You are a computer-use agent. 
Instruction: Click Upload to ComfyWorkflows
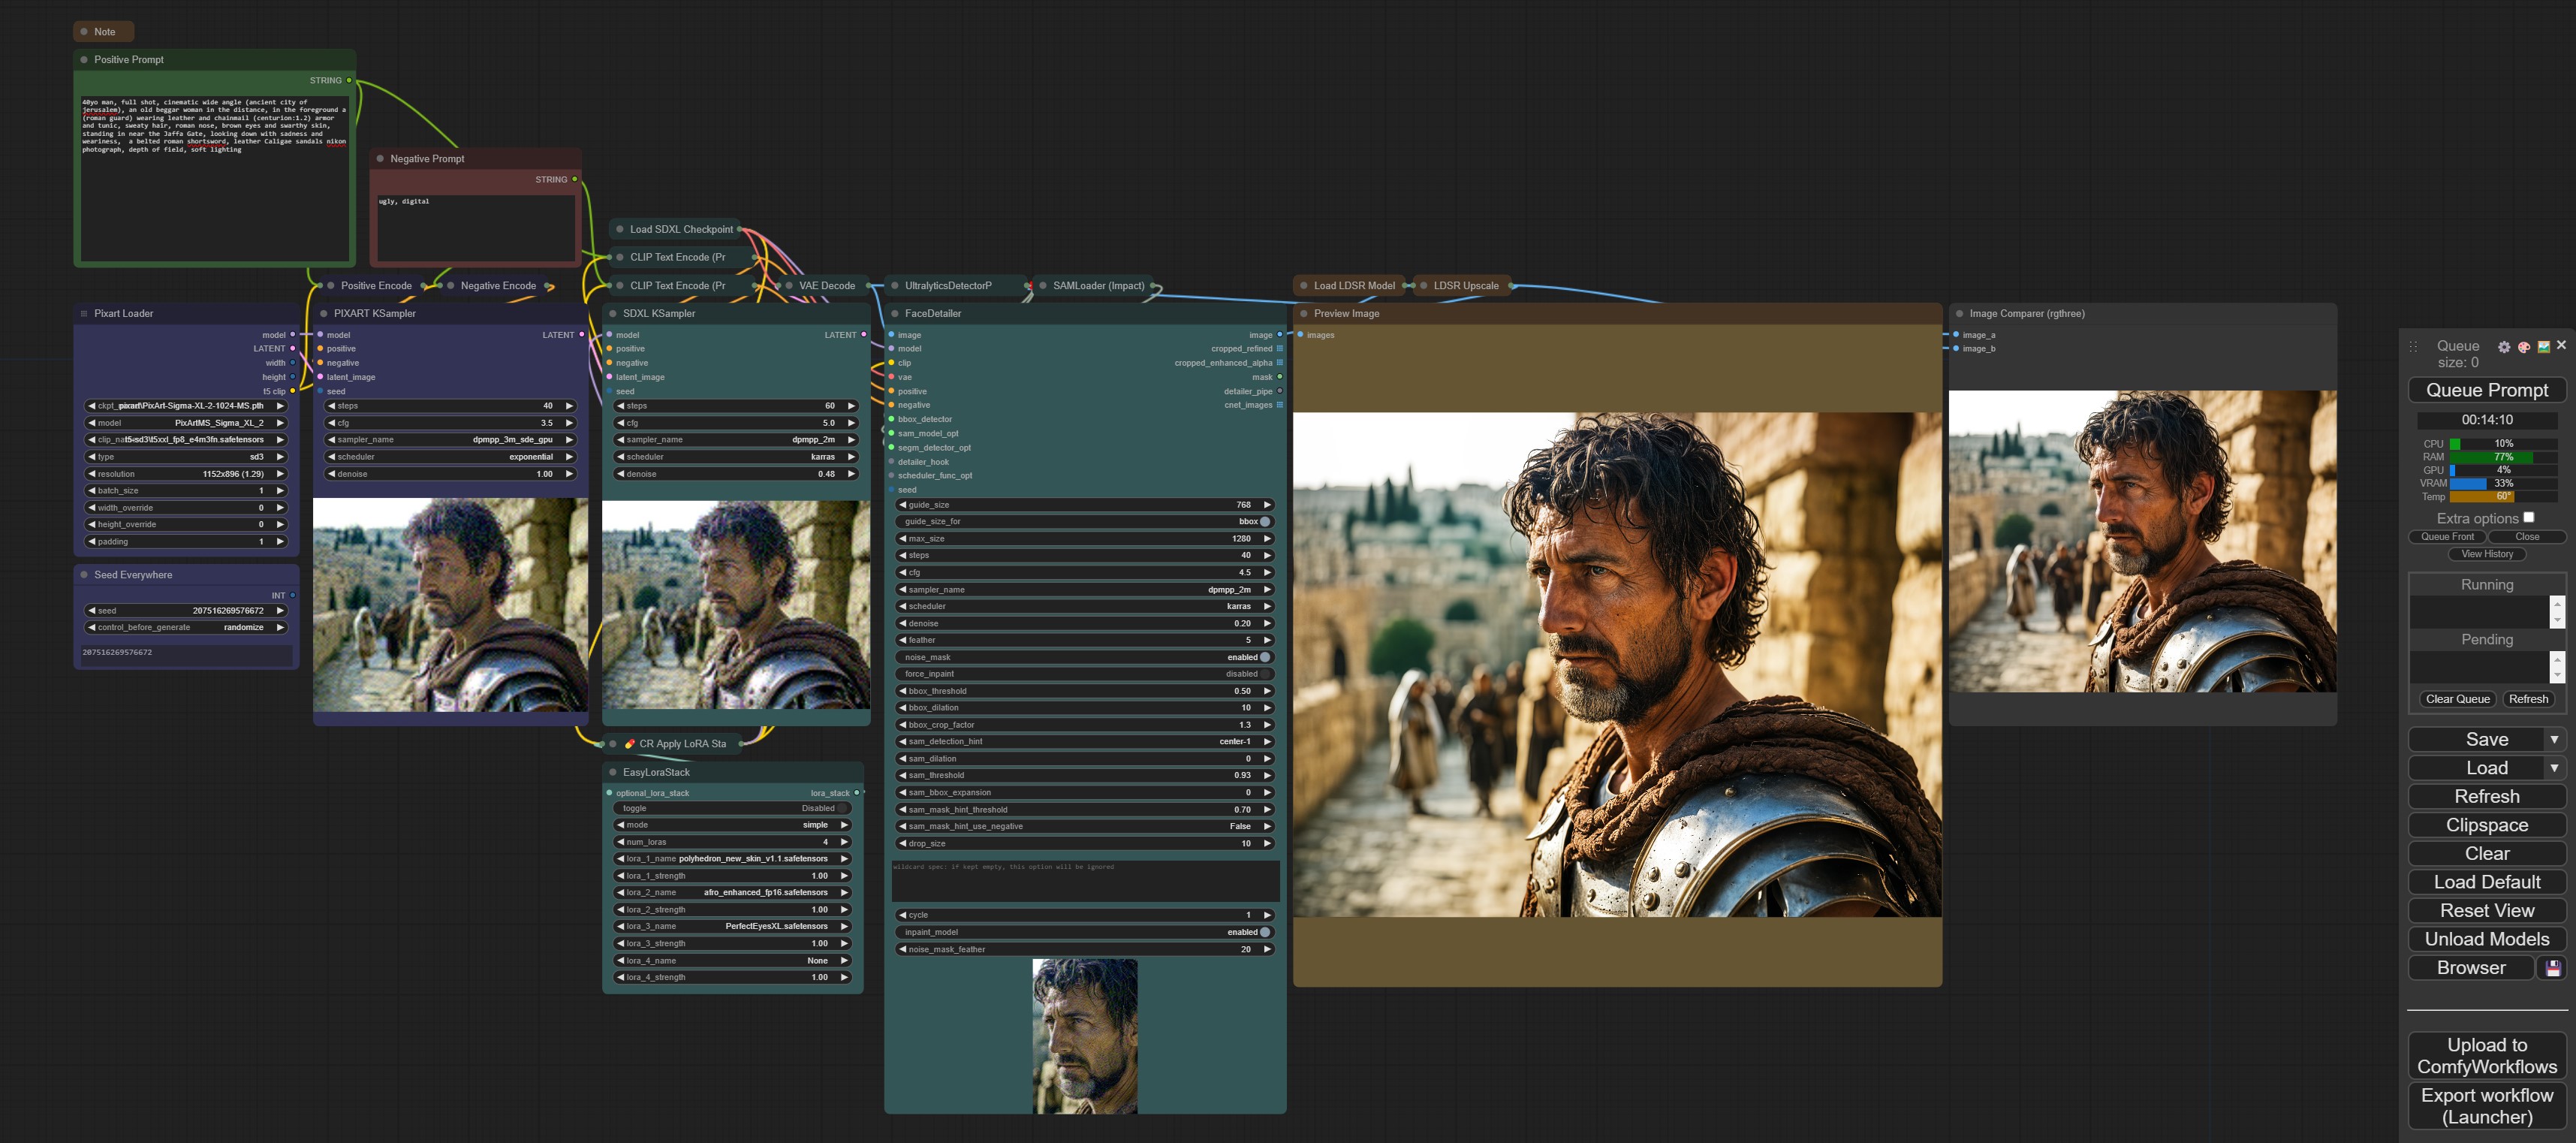(x=2487, y=1056)
